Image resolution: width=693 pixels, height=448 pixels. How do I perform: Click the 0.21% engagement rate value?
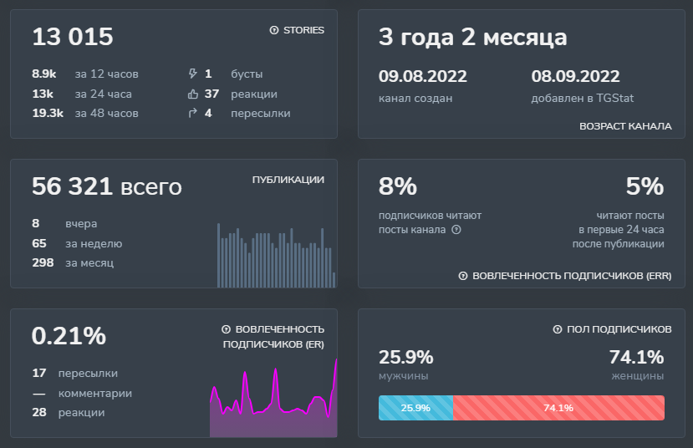69,336
